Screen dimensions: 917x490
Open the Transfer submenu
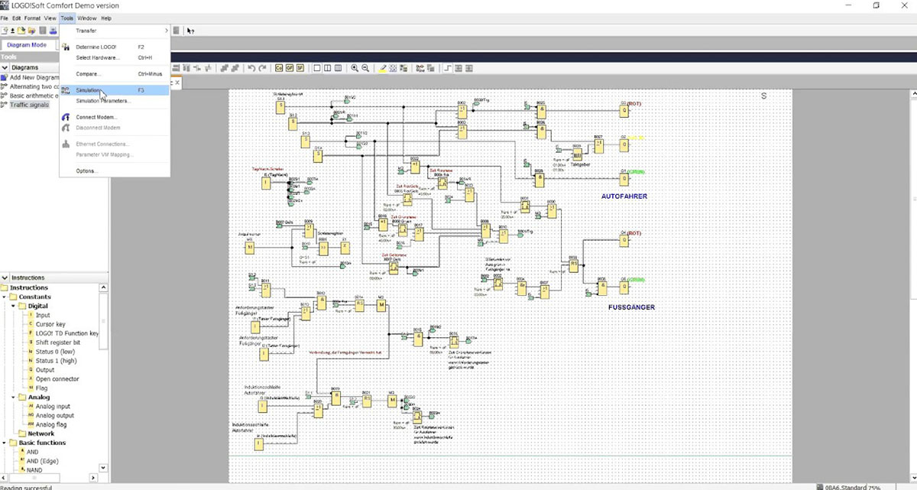[x=115, y=31]
